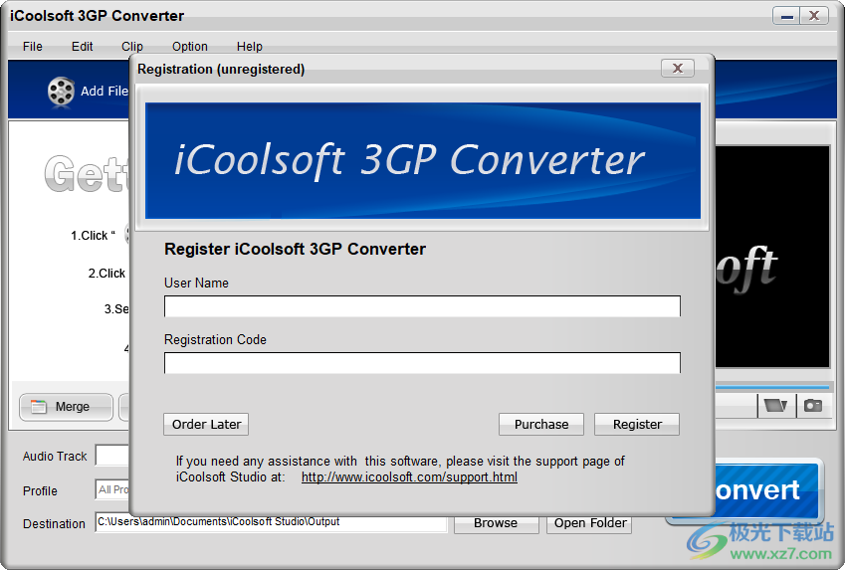The image size is (845, 570).
Task: Click the Merge button in main window
Action: tap(66, 407)
